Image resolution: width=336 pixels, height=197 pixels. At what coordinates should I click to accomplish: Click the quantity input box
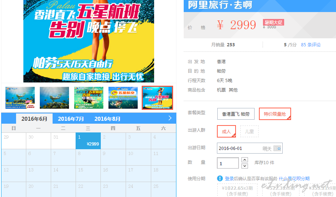click(x=228, y=163)
